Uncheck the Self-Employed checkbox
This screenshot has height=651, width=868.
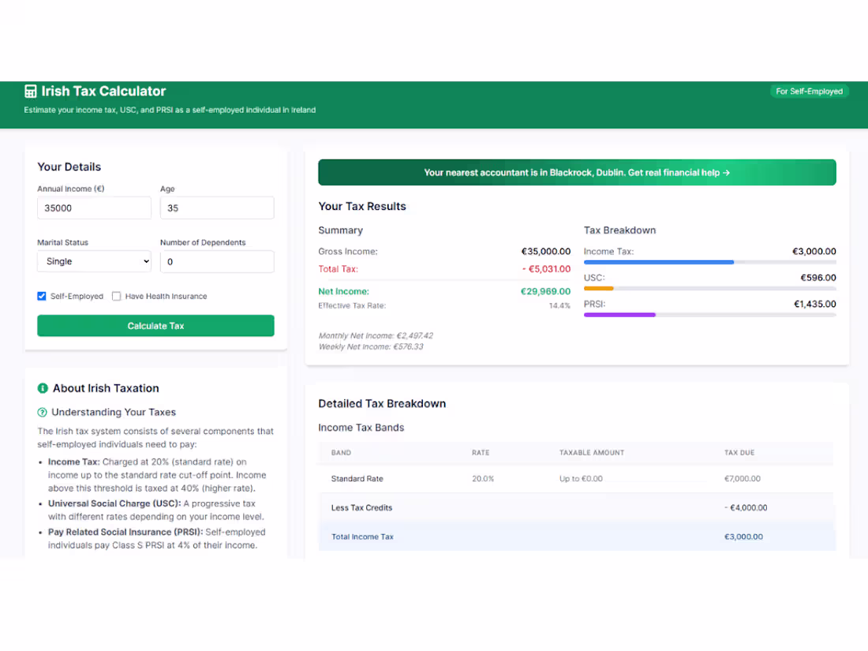click(41, 296)
